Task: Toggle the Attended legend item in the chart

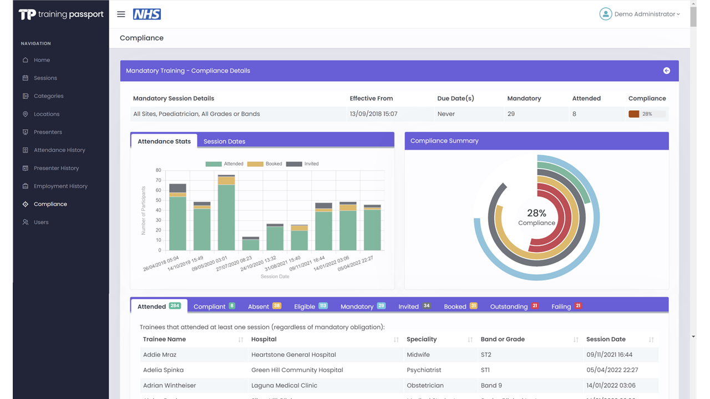Action: pyautogui.click(x=224, y=164)
